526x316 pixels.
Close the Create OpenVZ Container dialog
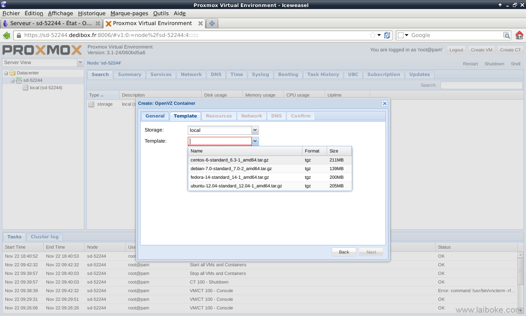(x=385, y=103)
